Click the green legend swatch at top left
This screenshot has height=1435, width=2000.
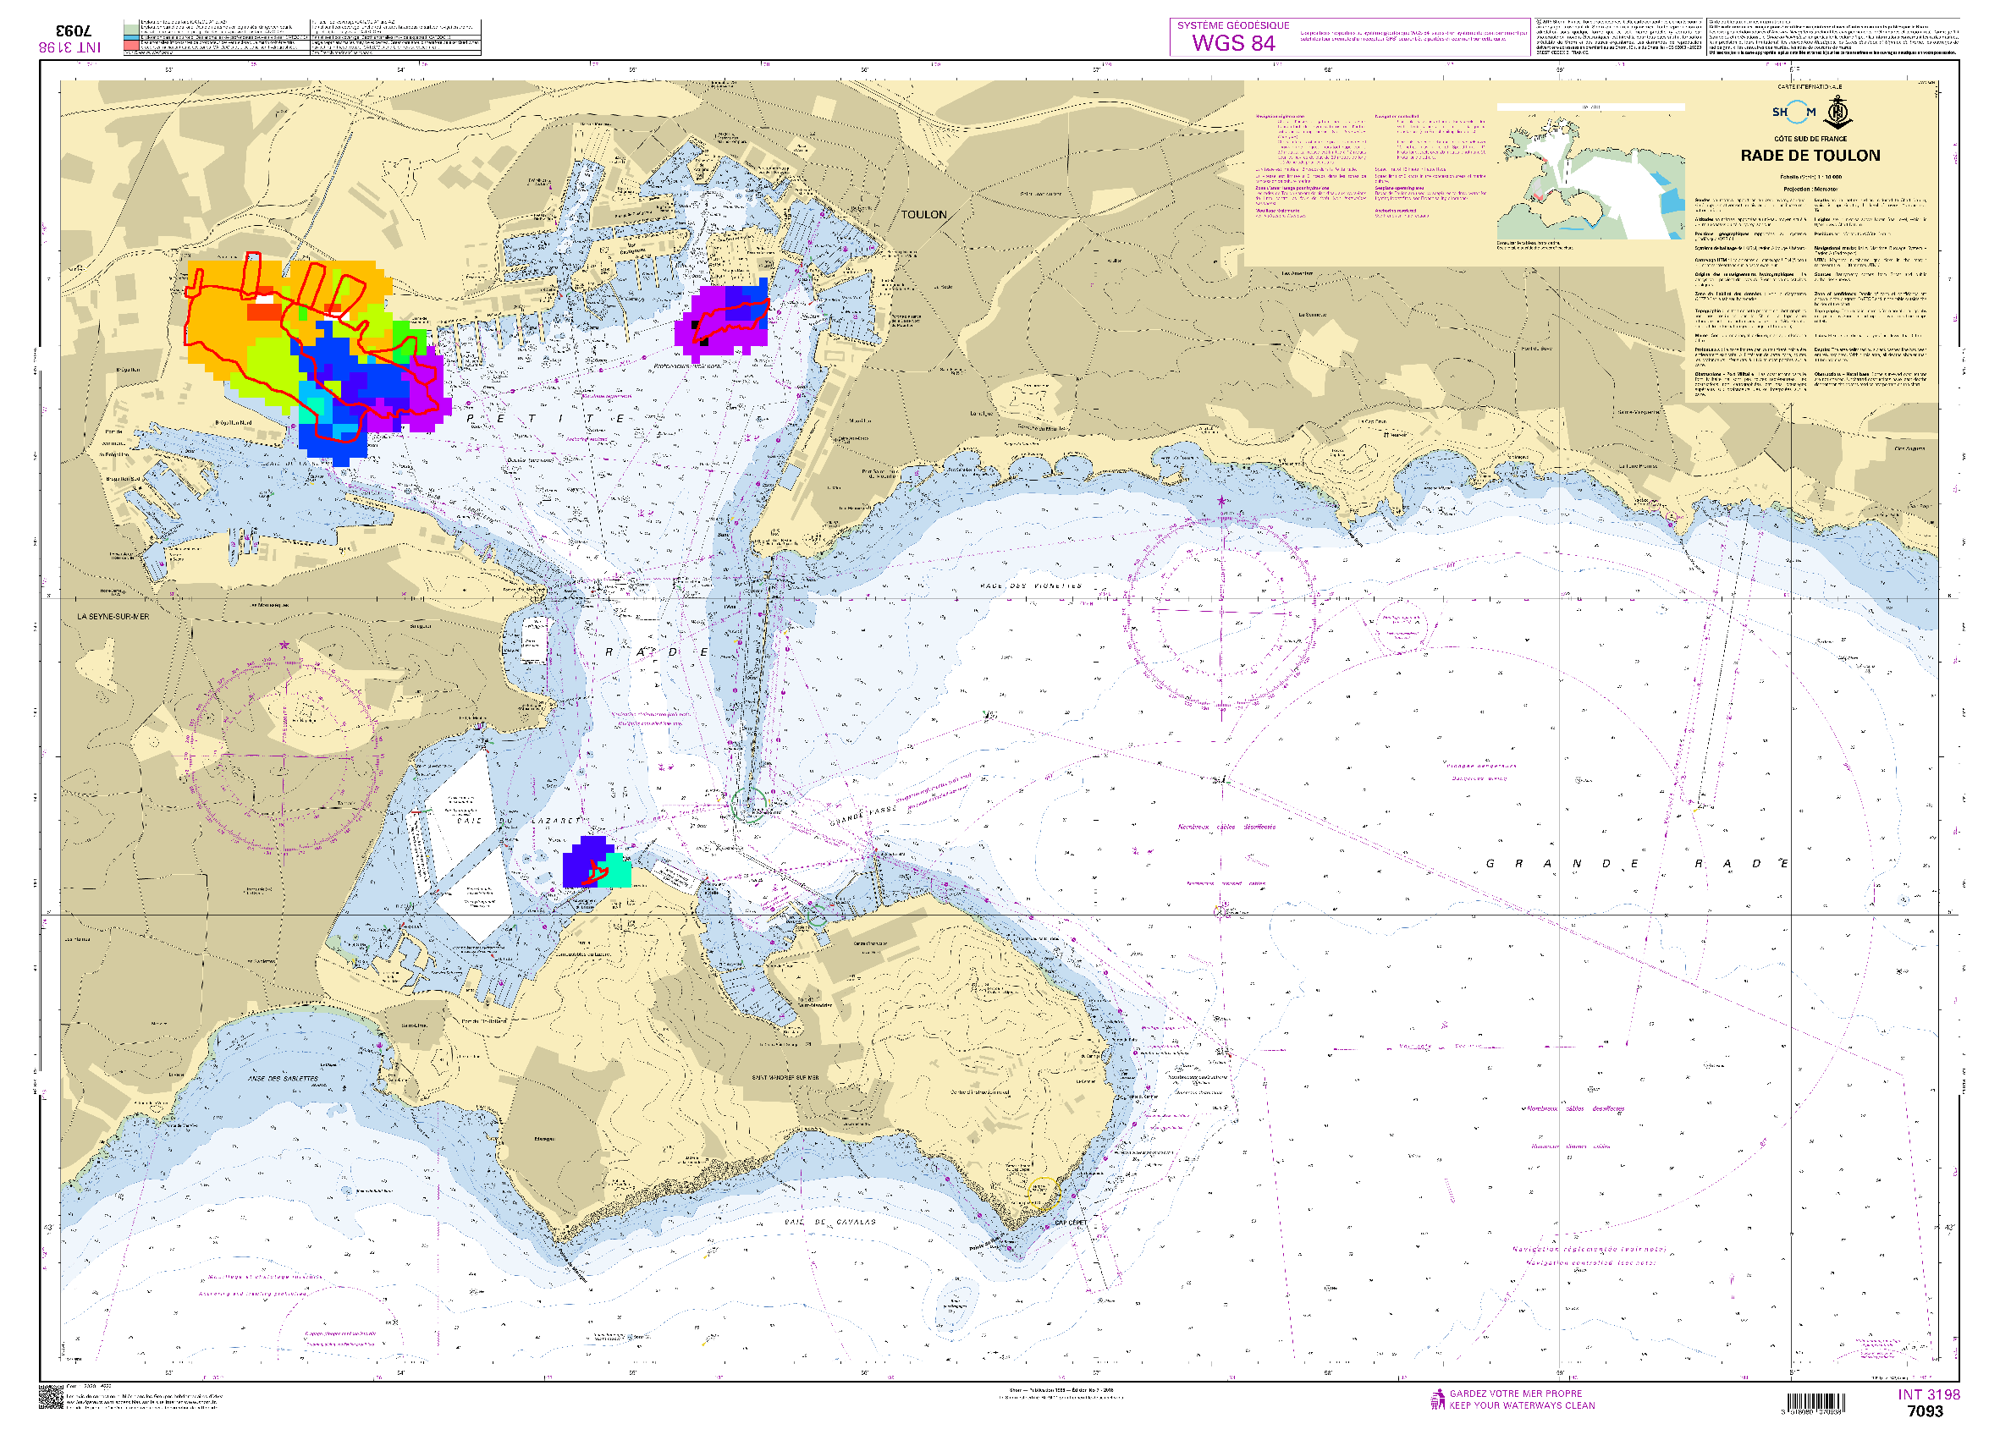point(131,29)
